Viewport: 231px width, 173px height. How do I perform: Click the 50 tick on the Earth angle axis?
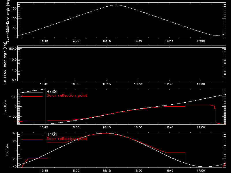[x=15, y=28]
